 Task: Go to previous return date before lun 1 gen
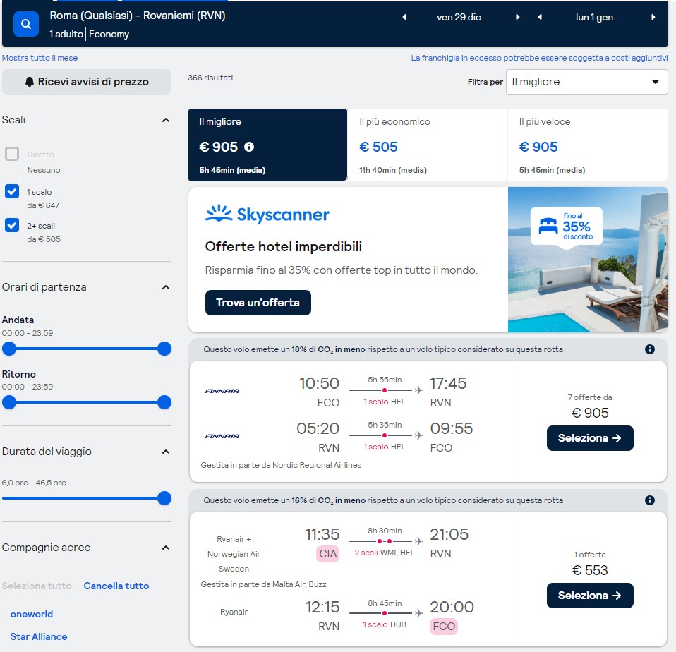(540, 17)
